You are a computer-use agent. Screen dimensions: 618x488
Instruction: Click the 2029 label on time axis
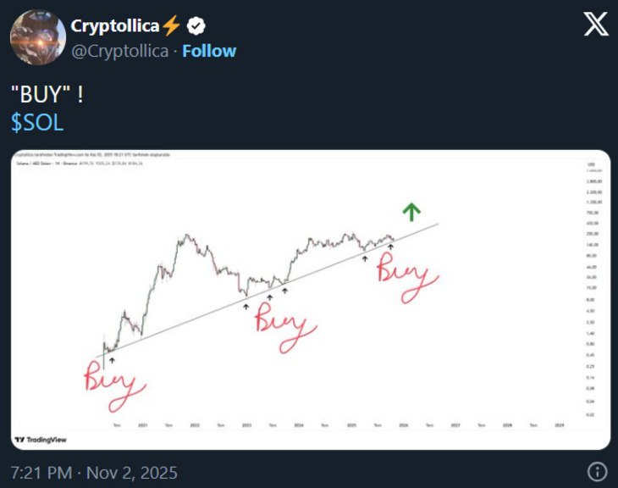click(x=559, y=425)
